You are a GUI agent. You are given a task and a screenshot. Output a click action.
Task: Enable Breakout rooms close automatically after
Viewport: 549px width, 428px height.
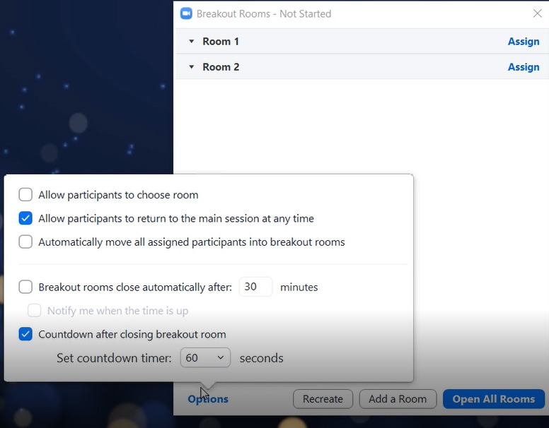point(25,287)
